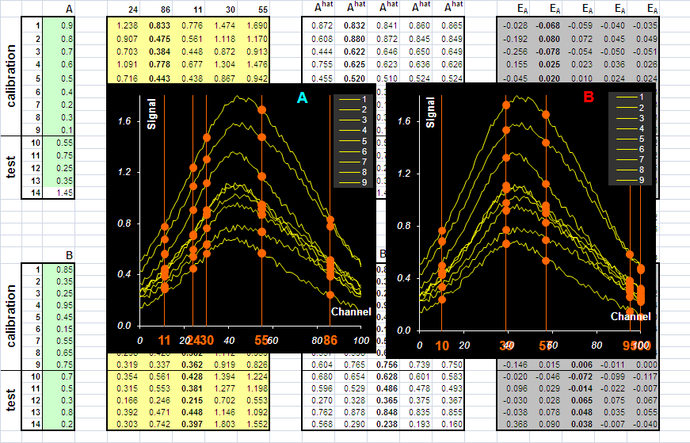Select the cell showing 1.45 in test row 14
690x443 pixels.
pos(59,193)
